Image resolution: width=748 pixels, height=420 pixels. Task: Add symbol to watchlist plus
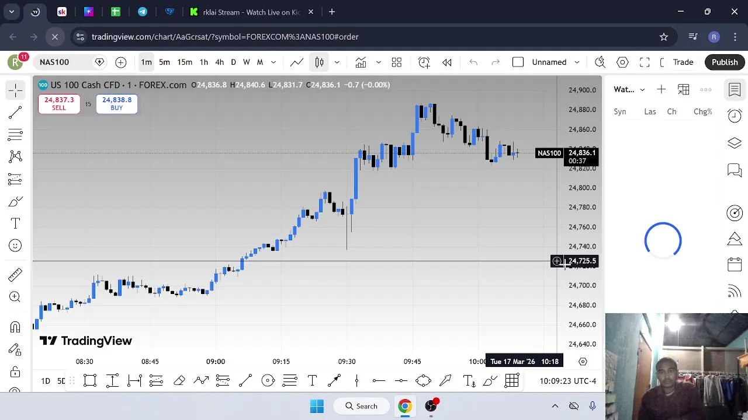661,89
